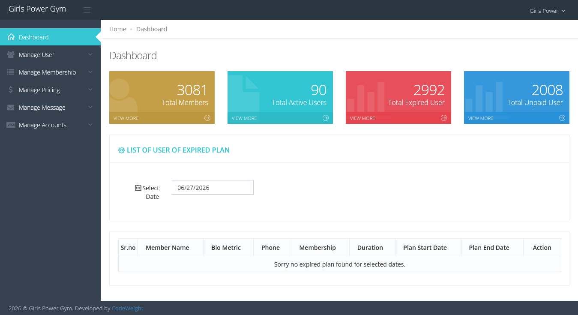Click arrow icon on Total Unpaid User card

(x=562, y=118)
